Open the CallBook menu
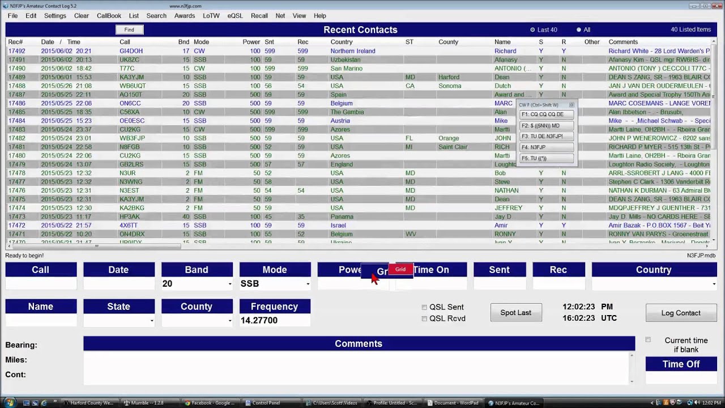This screenshot has height=408, width=725. coord(109,16)
